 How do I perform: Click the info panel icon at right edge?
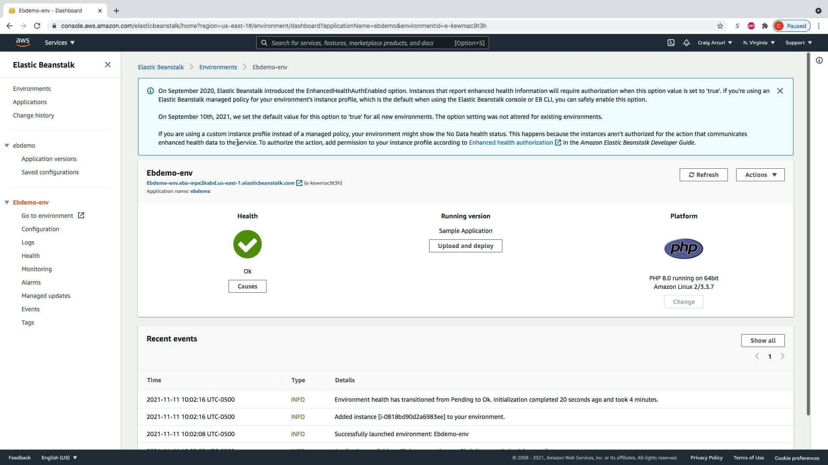point(819,60)
